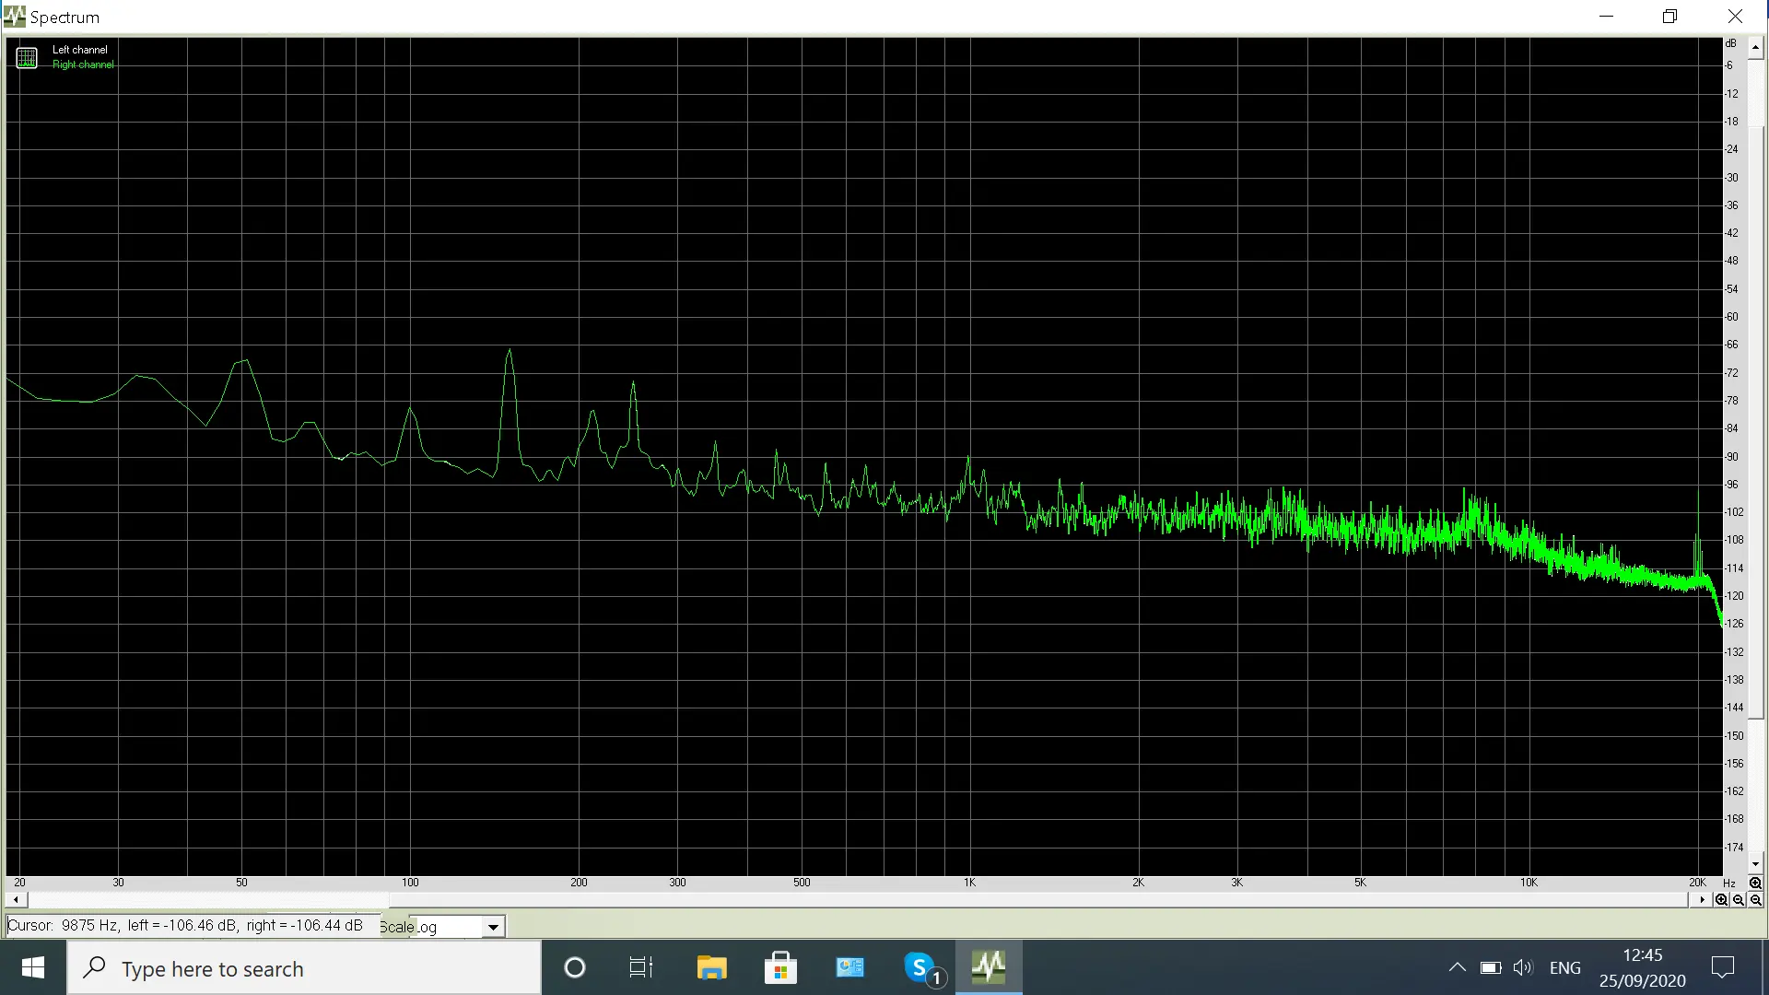Toggle the Right channel legend label

click(x=83, y=64)
